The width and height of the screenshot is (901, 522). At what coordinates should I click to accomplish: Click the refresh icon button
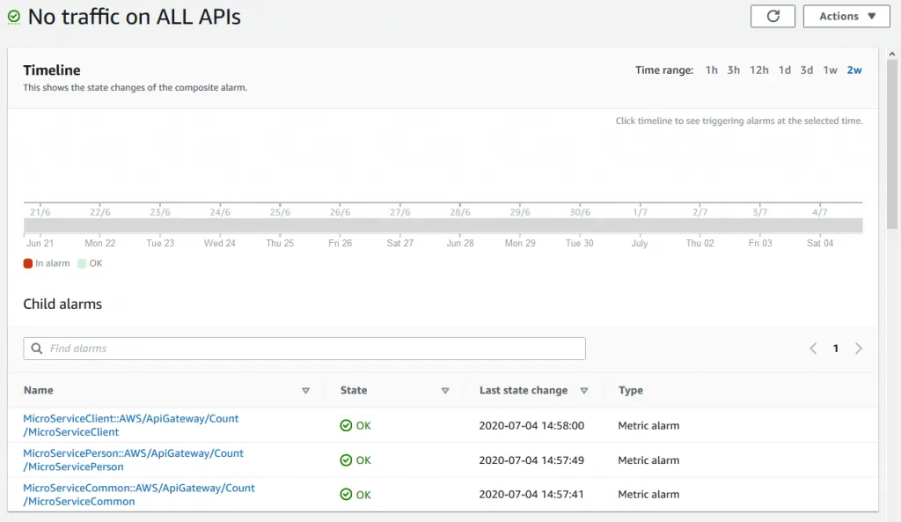point(773,16)
